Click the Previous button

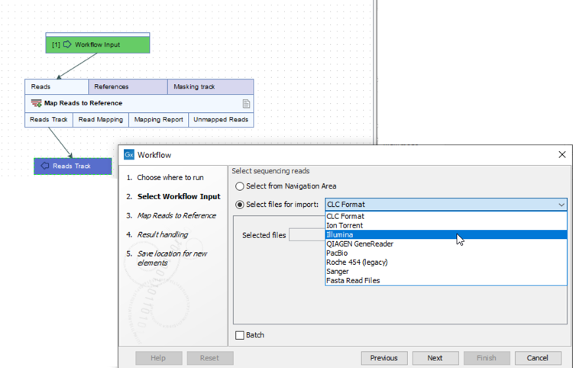coord(384,358)
